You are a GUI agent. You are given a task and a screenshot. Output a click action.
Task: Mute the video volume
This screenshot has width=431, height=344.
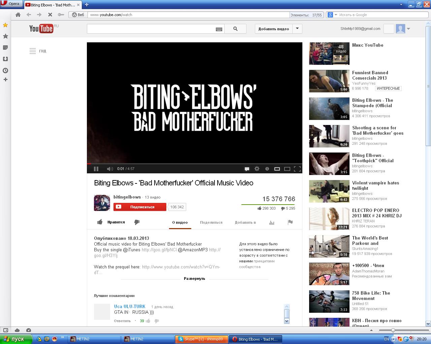pyautogui.click(x=110, y=169)
